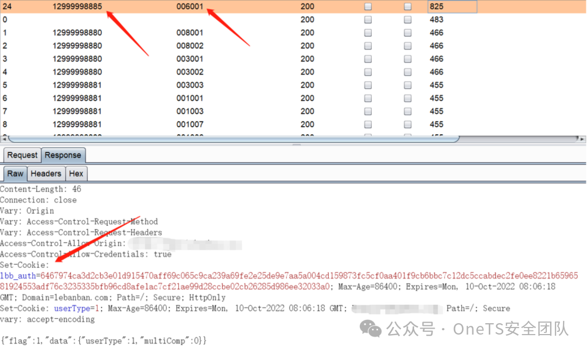Switch to the Hex view tab
The image size is (587, 352).
click(76, 174)
